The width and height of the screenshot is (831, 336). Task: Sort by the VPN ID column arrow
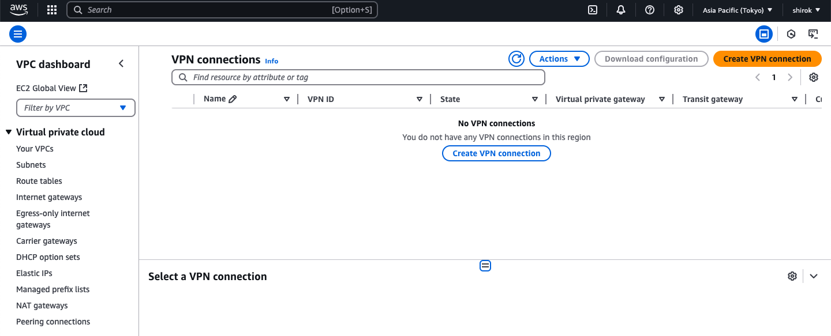(420, 99)
